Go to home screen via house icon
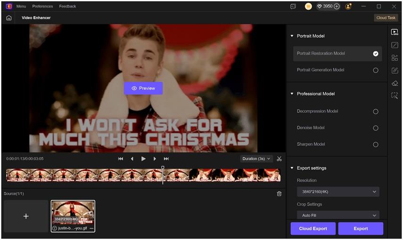 [x=9, y=18]
